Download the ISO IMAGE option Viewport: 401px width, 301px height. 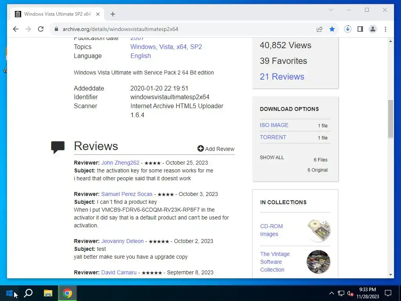click(274, 125)
